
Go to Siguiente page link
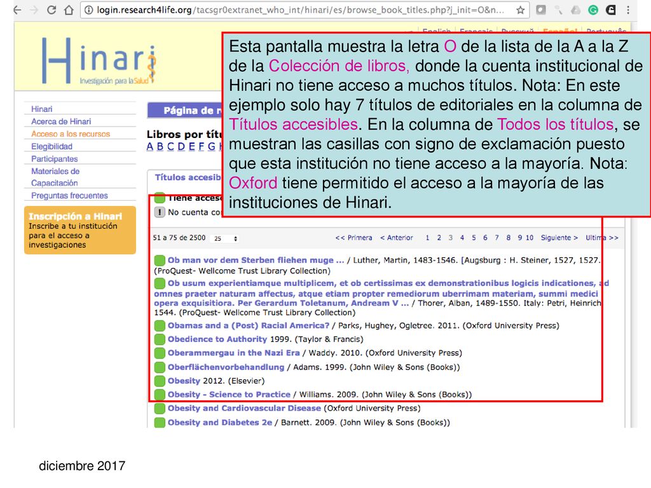point(559,238)
